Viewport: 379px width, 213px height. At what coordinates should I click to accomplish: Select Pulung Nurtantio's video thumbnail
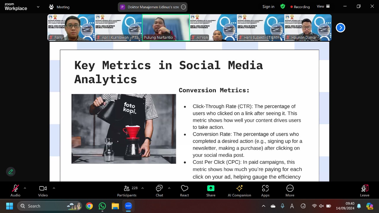(166, 27)
